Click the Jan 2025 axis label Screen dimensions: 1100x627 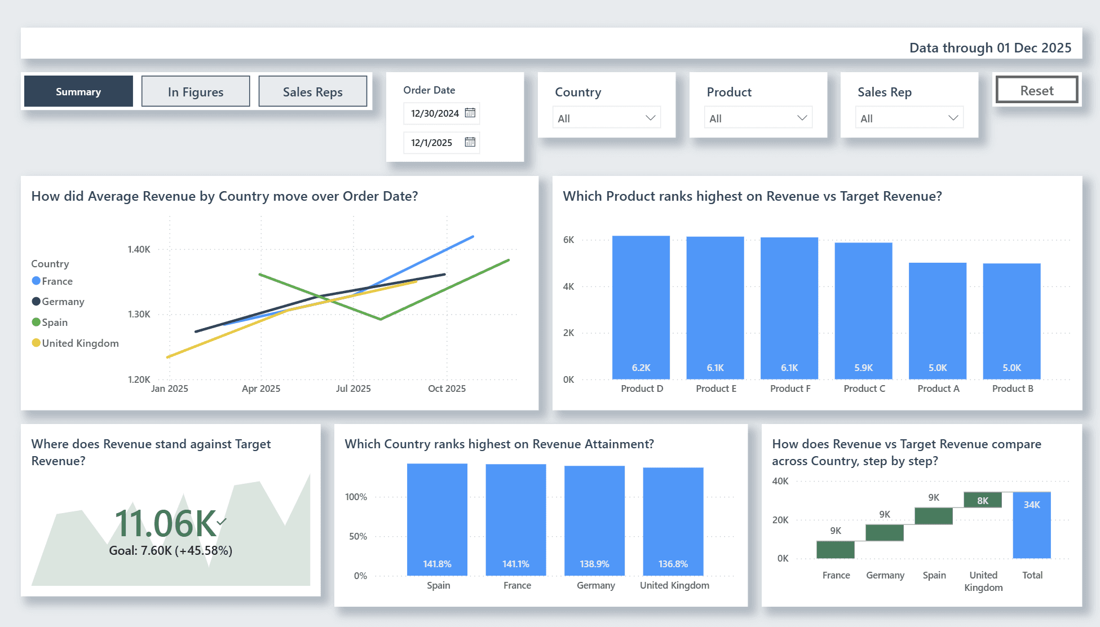click(169, 388)
